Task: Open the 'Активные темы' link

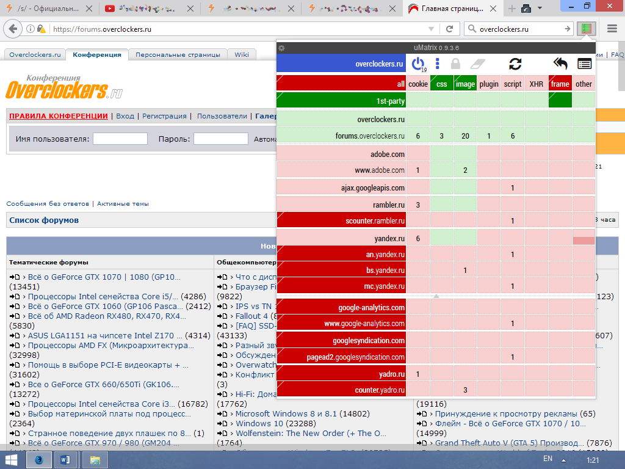Action: click(123, 204)
